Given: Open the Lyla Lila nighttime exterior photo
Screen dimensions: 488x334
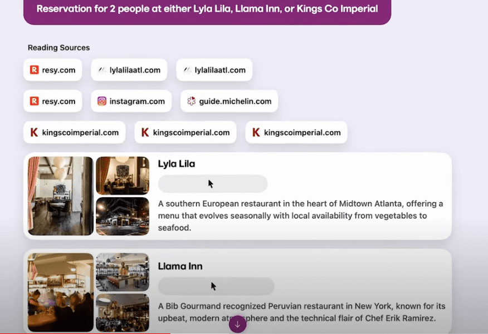Looking at the screenshot, I should (123, 216).
